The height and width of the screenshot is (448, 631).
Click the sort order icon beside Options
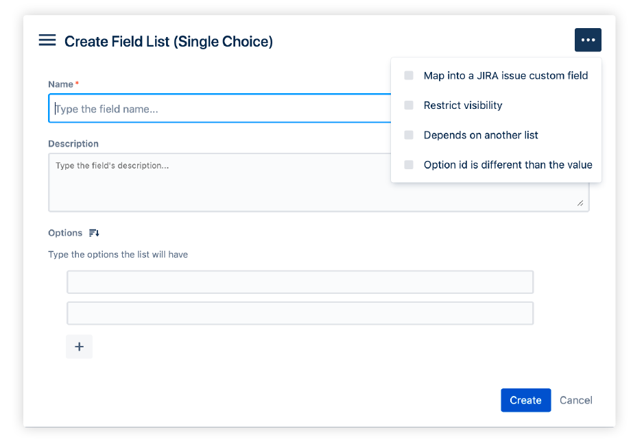[x=94, y=233]
